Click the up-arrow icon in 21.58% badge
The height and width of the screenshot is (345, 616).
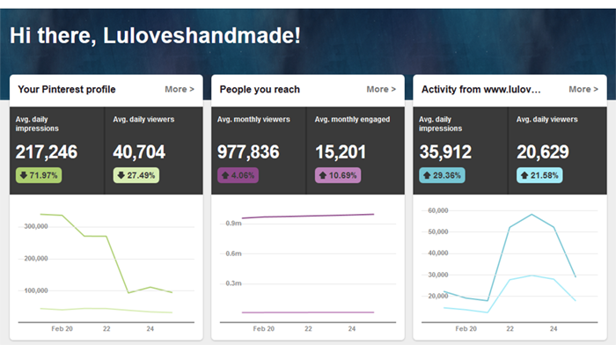(x=524, y=175)
